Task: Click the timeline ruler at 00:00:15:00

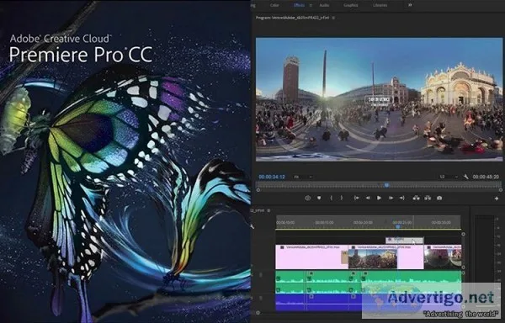Action: point(324,223)
